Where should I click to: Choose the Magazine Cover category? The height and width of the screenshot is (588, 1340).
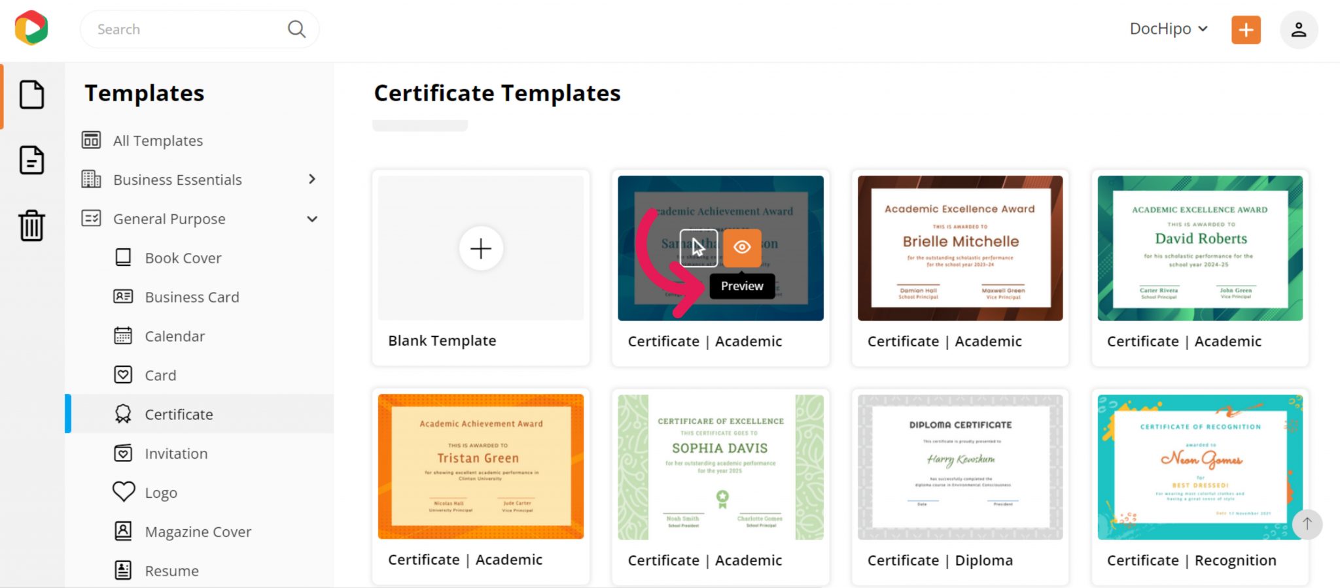198,532
